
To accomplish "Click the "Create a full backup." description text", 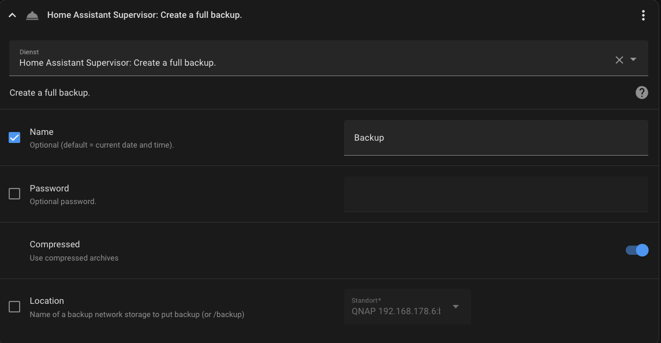I will pos(50,92).
